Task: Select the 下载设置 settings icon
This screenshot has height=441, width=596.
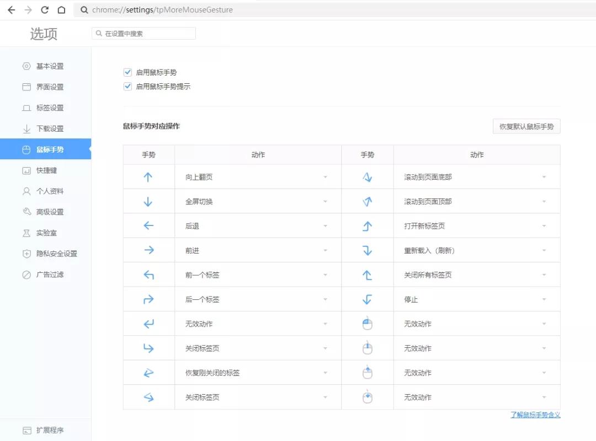Action: coord(26,128)
